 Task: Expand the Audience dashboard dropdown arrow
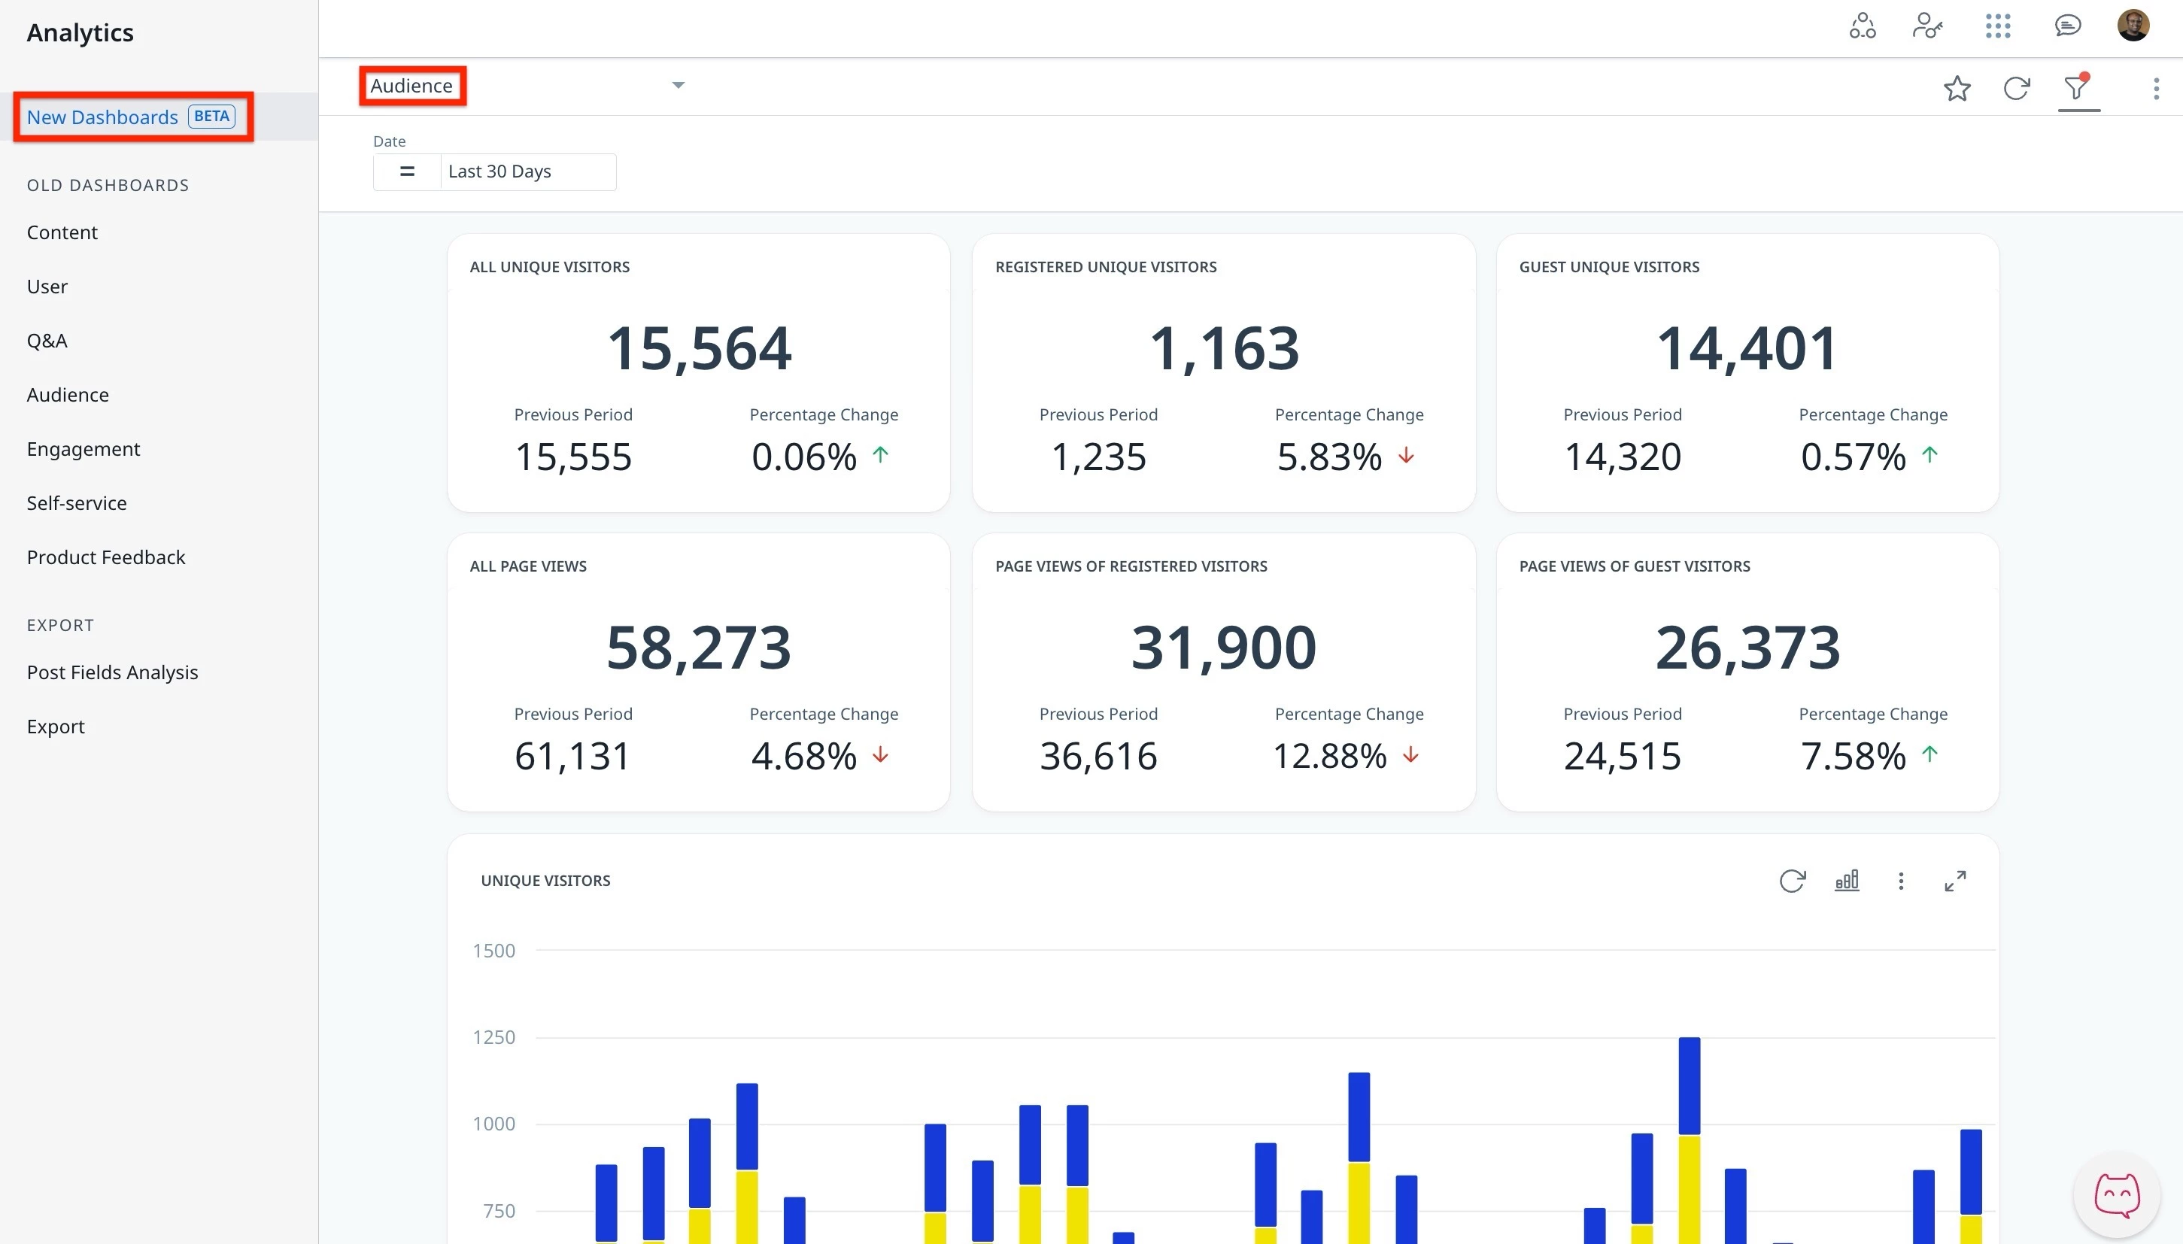coord(678,86)
